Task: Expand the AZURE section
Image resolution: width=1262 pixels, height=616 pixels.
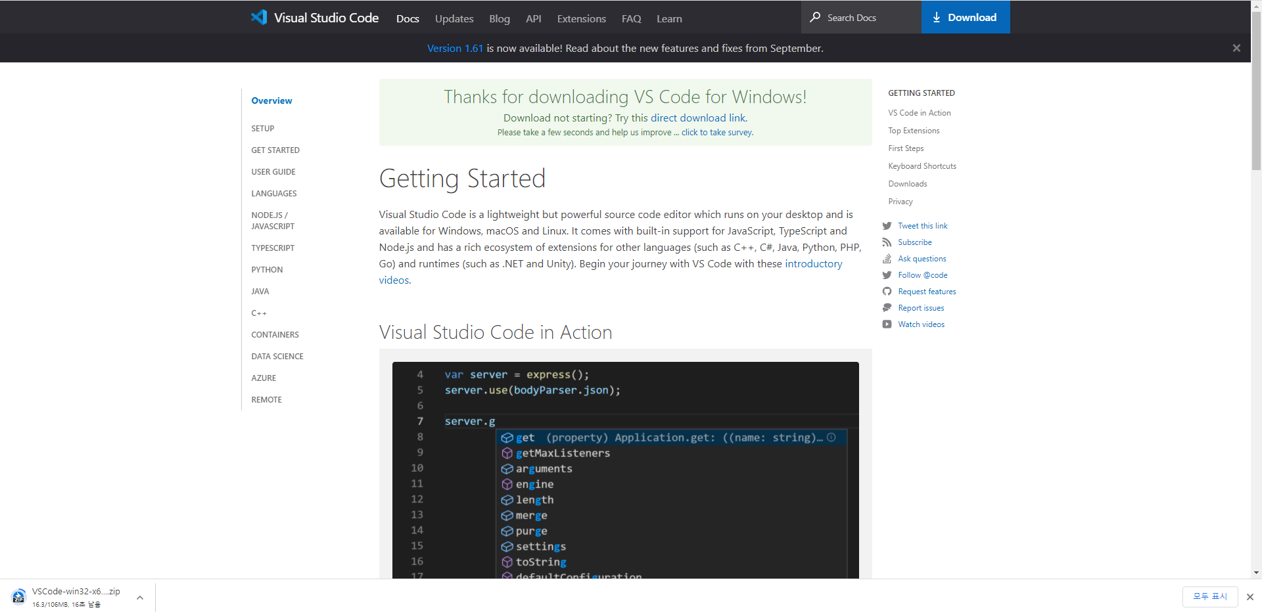Action: tap(264, 378)
